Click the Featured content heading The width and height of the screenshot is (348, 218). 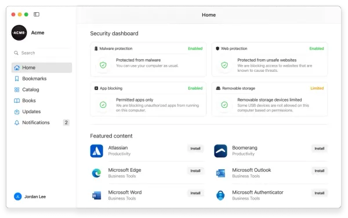click(x=111, y=136)
